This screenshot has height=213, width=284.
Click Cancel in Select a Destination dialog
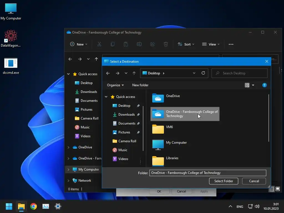coord(254,181)
